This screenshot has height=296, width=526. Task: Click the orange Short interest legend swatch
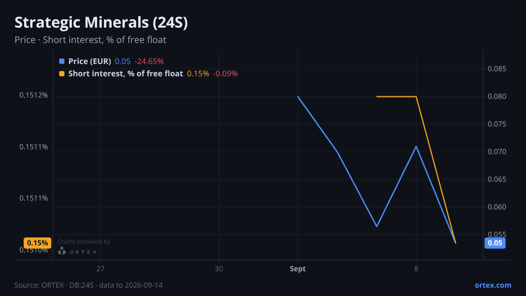(x=61, y=74)
